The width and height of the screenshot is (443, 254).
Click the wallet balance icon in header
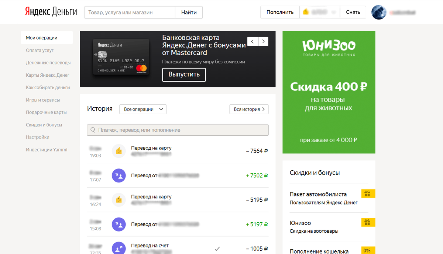click(306, 12)
